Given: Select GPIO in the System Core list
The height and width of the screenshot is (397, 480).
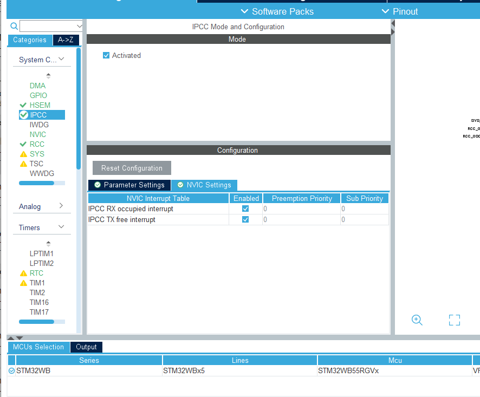Looking at the screenshot, I should [38, 95].
